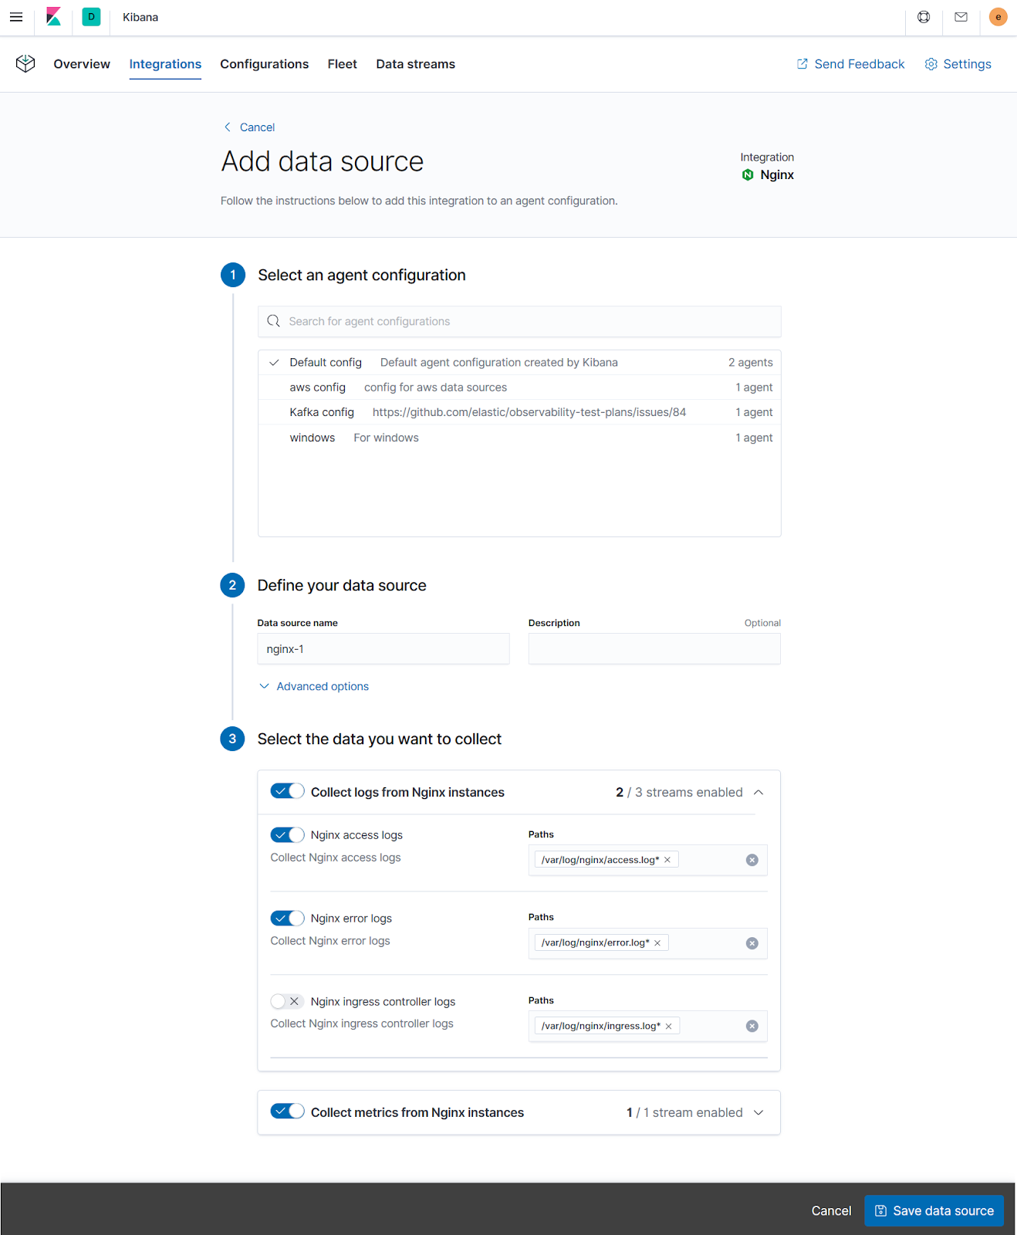Viewport: 1017px width, 1235px height.
Task: Open the Data streams tab
Action: pyautogui.click(x=415, y=64)
